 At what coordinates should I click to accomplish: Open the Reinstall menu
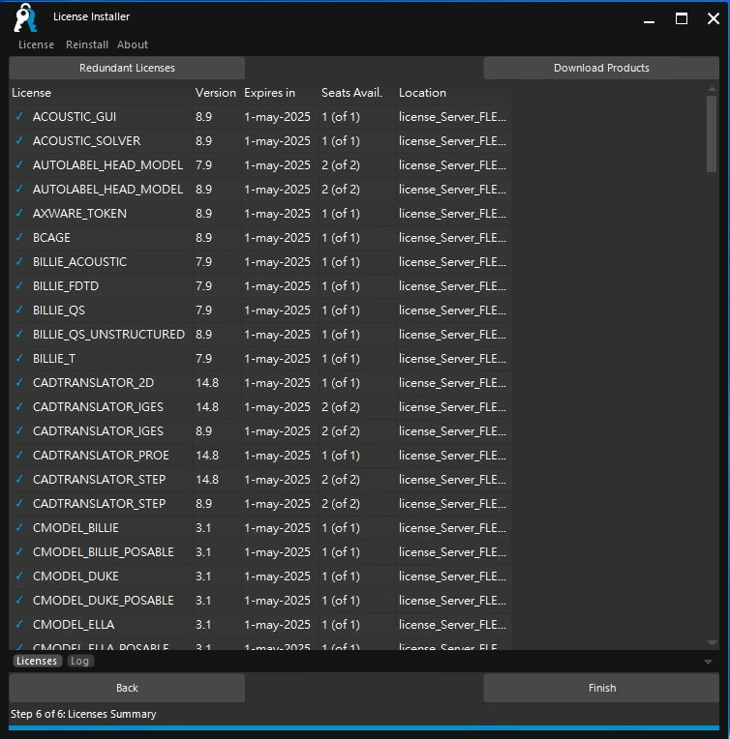[87, 44]
